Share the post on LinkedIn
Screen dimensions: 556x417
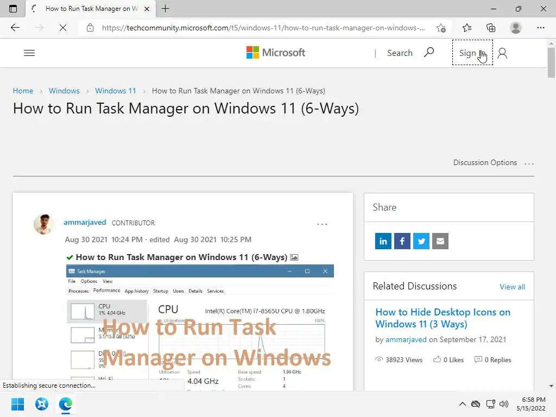point(383,241)
